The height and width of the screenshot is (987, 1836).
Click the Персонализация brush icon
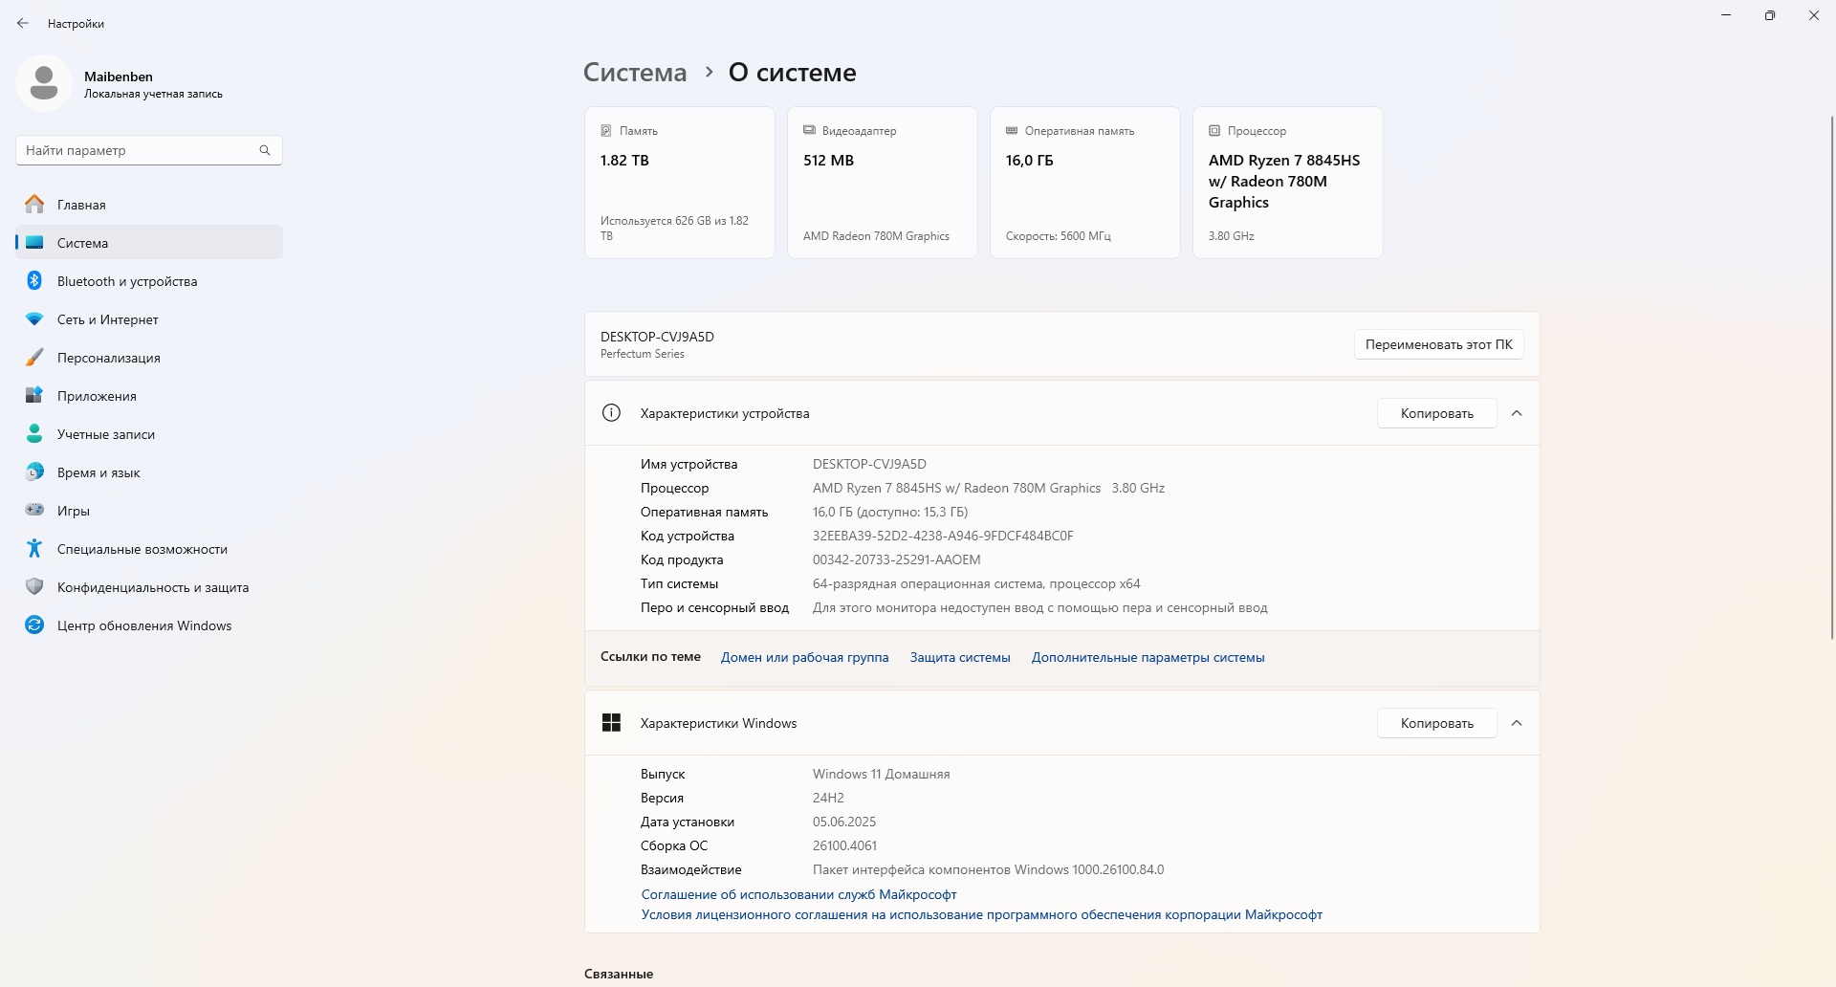tap(34, 358)
